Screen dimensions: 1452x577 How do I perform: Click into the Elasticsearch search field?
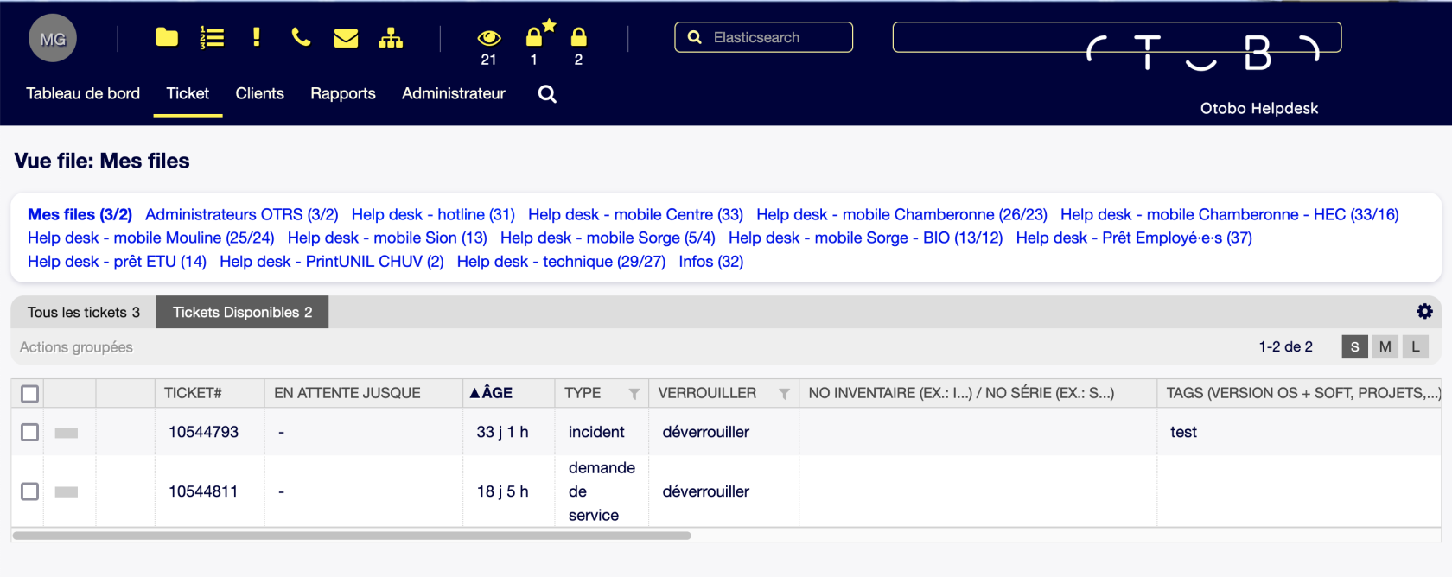774,37
